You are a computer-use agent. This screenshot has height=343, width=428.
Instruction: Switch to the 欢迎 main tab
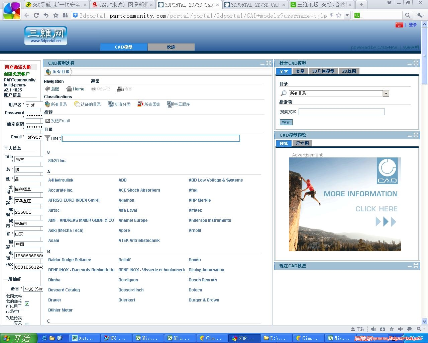coord(171,47)
